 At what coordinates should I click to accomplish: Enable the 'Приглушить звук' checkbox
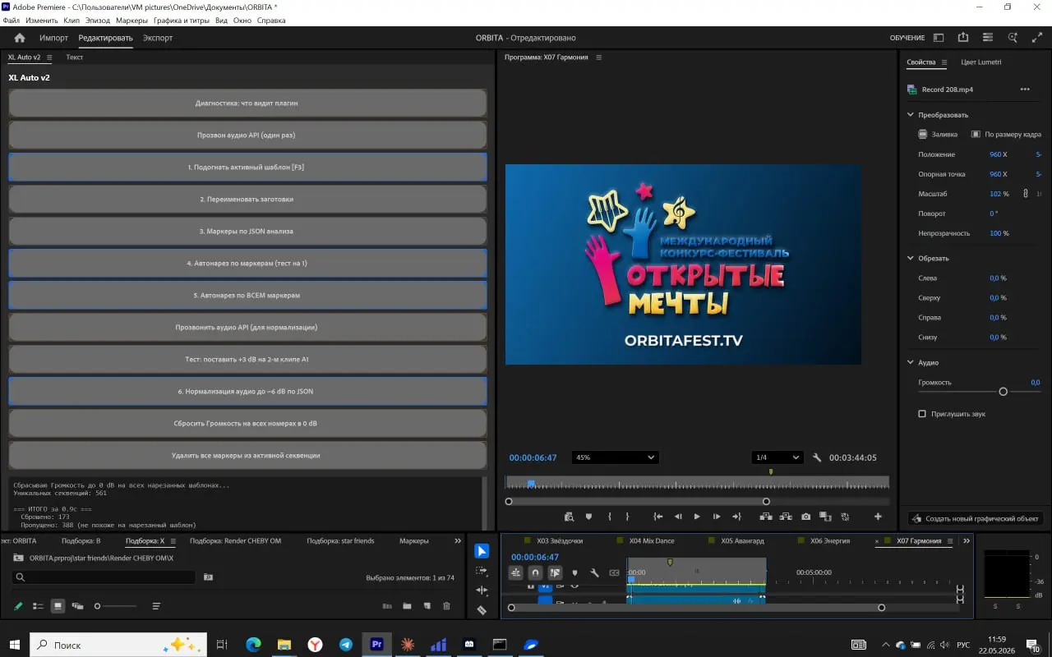pyautogui.click(x=922, y=414)
